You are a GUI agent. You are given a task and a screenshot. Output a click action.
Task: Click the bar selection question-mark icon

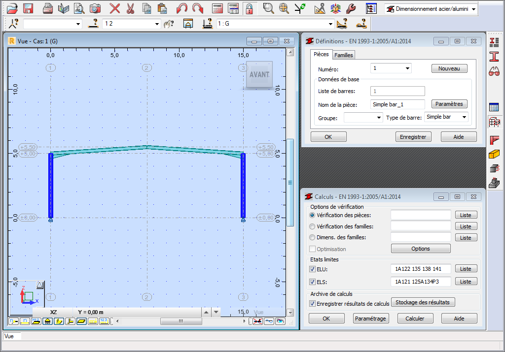[93, 24]
